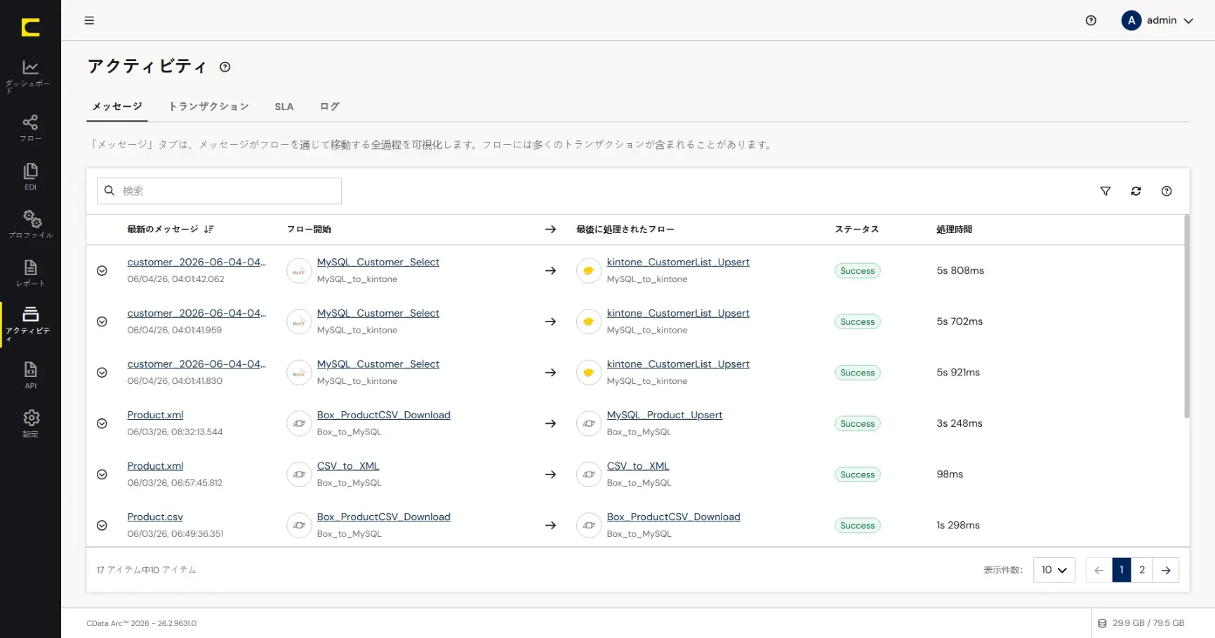Click the 17 アイテム中10 アイテム count

point(146,570)
